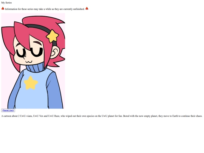Click the character's small cat-like mouth
Viewport: 204px width, 153px height.
coord(29,62)
